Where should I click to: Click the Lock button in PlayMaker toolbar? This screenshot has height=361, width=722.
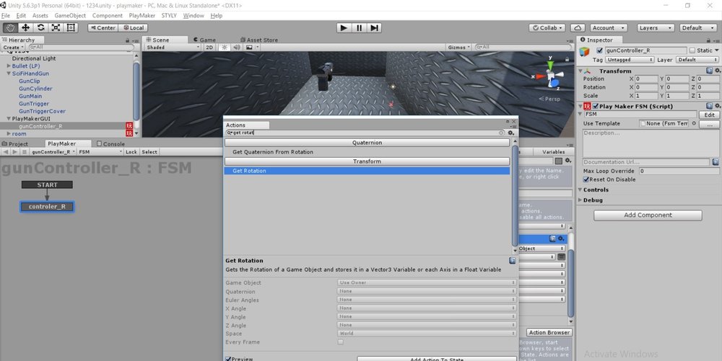tap(131, 151)
